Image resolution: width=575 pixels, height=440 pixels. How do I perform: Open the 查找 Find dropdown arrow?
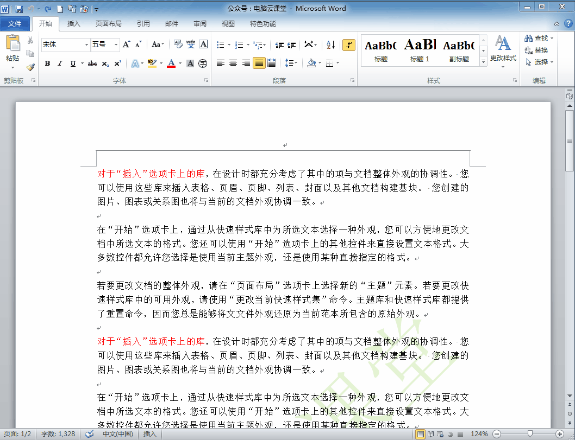point(552,38)
